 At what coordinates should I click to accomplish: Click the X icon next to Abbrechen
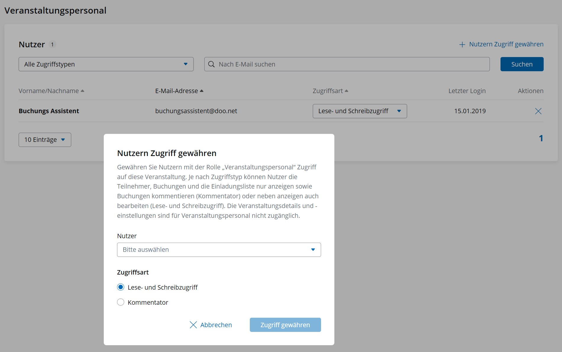tap(193, 325)
